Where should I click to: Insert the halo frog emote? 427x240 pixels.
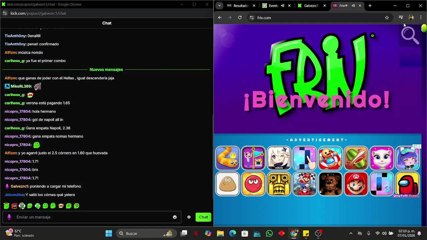tap(6, 206)
